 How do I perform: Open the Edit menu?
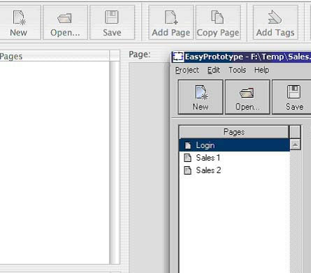[x=214, y=70]
